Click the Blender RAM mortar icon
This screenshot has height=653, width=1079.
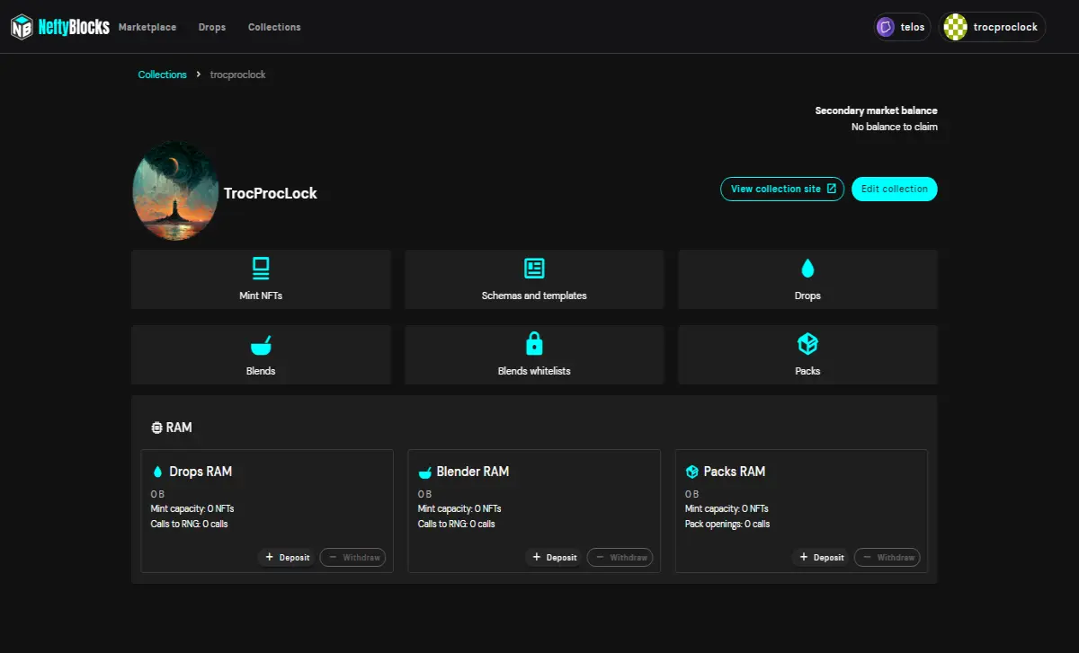pyautogui.click(x=425, y=472)
